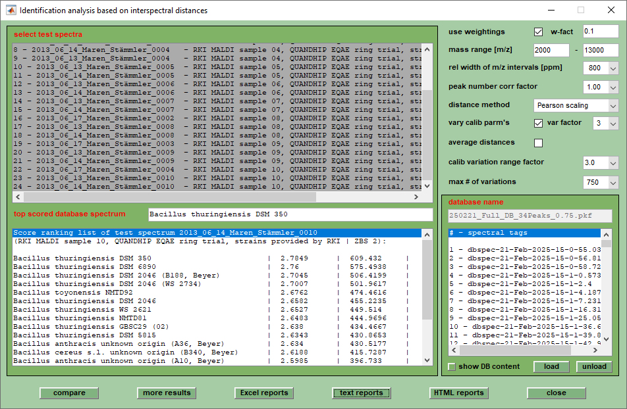Screen dimensions: 627x409
Task: Load the database with load button
Action: click(551, 367)
